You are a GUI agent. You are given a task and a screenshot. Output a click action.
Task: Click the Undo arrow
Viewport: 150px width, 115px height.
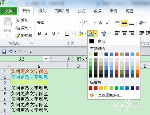coord(11,52)
